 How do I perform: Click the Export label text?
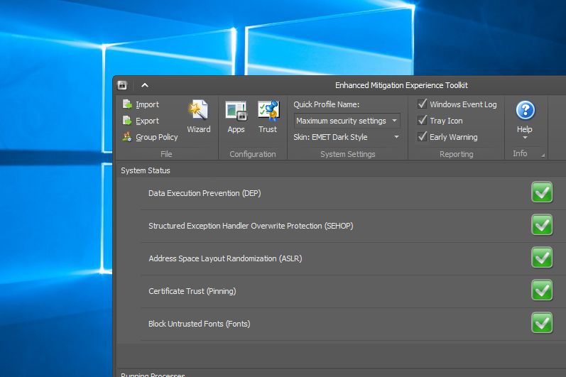pyautogui.click(x=147, y=121)
